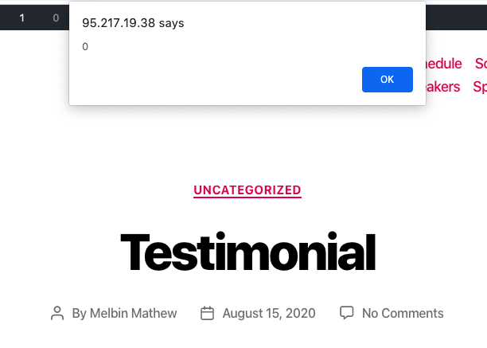Open the partially hidden Schedule menu link
The width and height of the screenshot is (487, 348).
pos(444,64)
